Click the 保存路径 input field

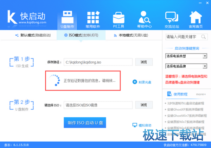pos(98,62)
